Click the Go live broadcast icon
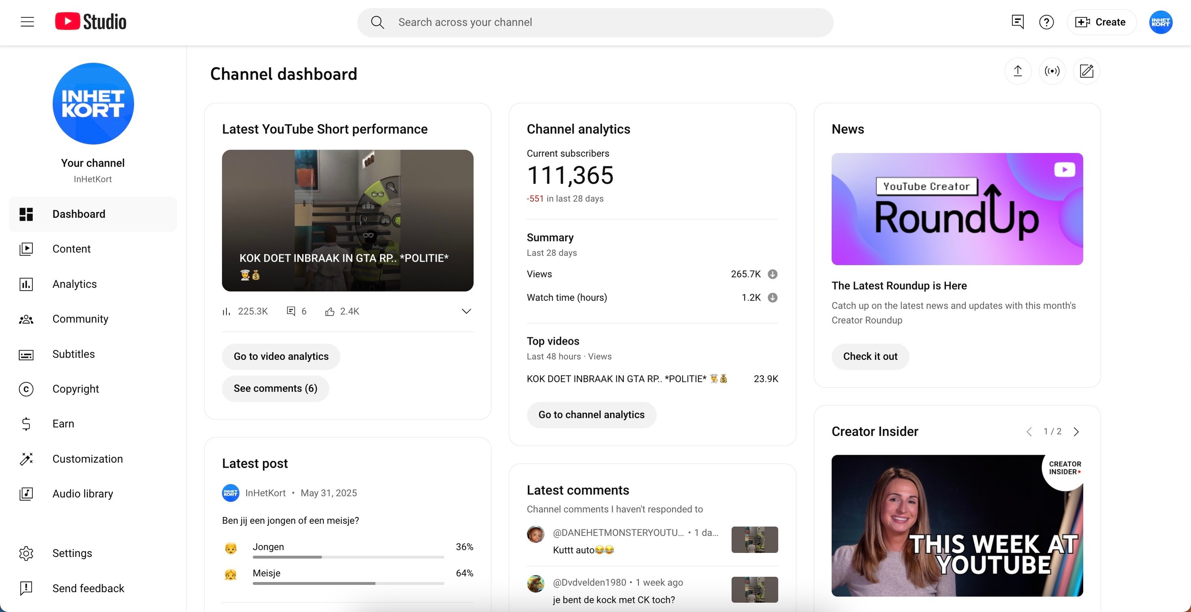The image size is (1191, 612). click(x=1052, y=71)
